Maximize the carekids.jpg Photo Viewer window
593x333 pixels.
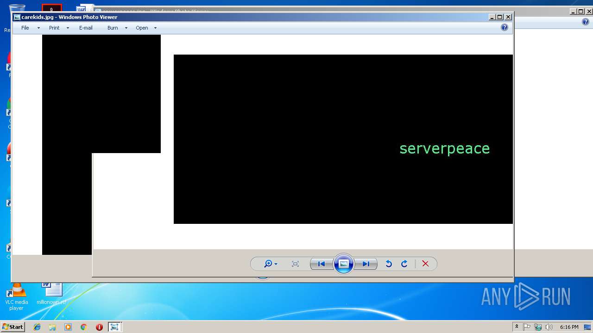[x=499, y=17]
